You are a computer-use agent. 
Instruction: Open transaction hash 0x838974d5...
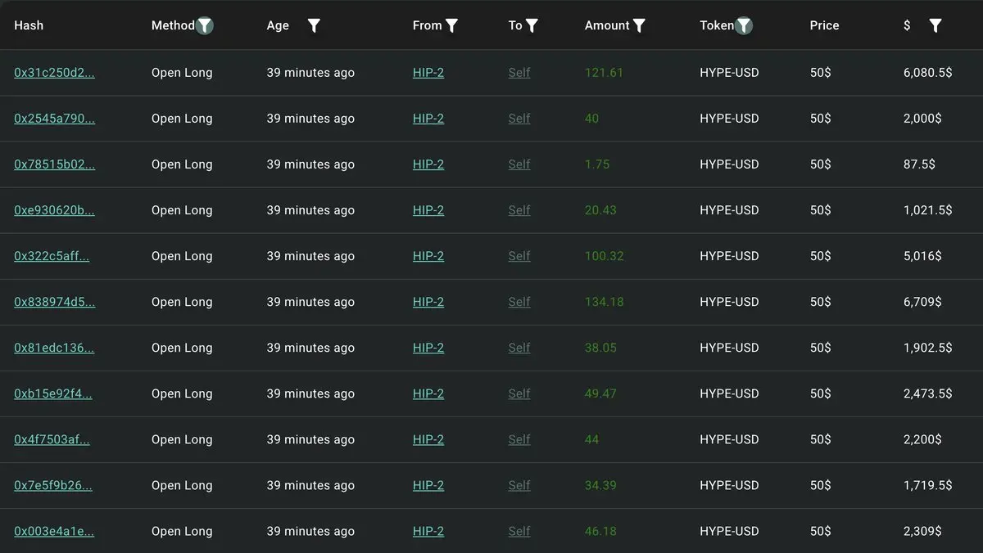(x=54, y=302)
